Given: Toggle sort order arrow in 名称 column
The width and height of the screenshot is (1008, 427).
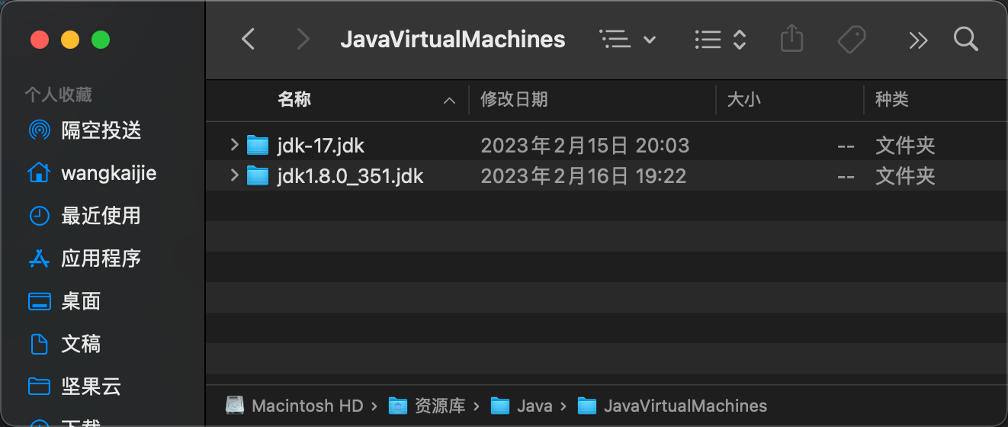Looking at the screenshot, I should tap(450, 100).
